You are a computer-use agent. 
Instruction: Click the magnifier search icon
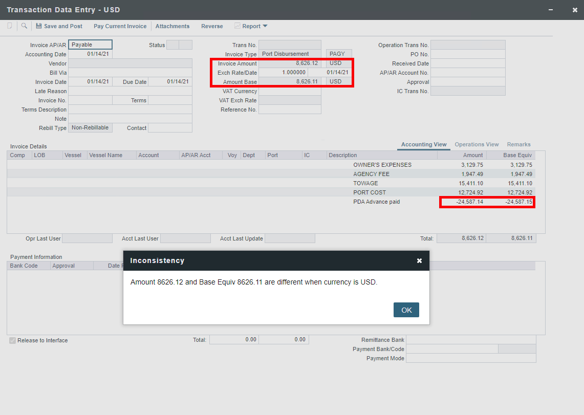point(24,26)
